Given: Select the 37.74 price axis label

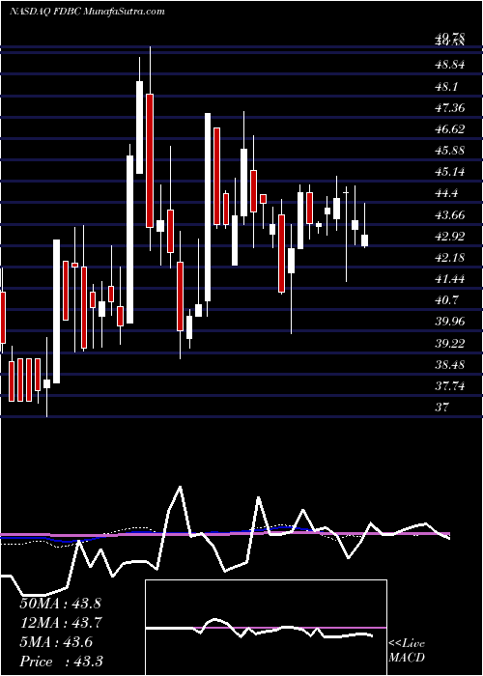Looking at the screenshot, I should 450,386.
